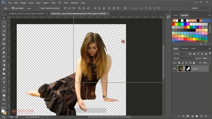Open the layer filter Kind dropdown
The height and width of the screenshot is (119, 212).
(x=180, y=54)
